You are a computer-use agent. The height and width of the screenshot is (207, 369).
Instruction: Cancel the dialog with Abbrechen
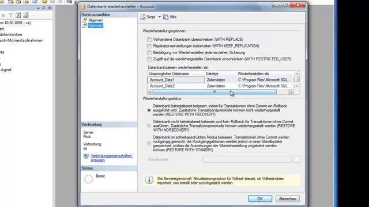click(287, 199)
